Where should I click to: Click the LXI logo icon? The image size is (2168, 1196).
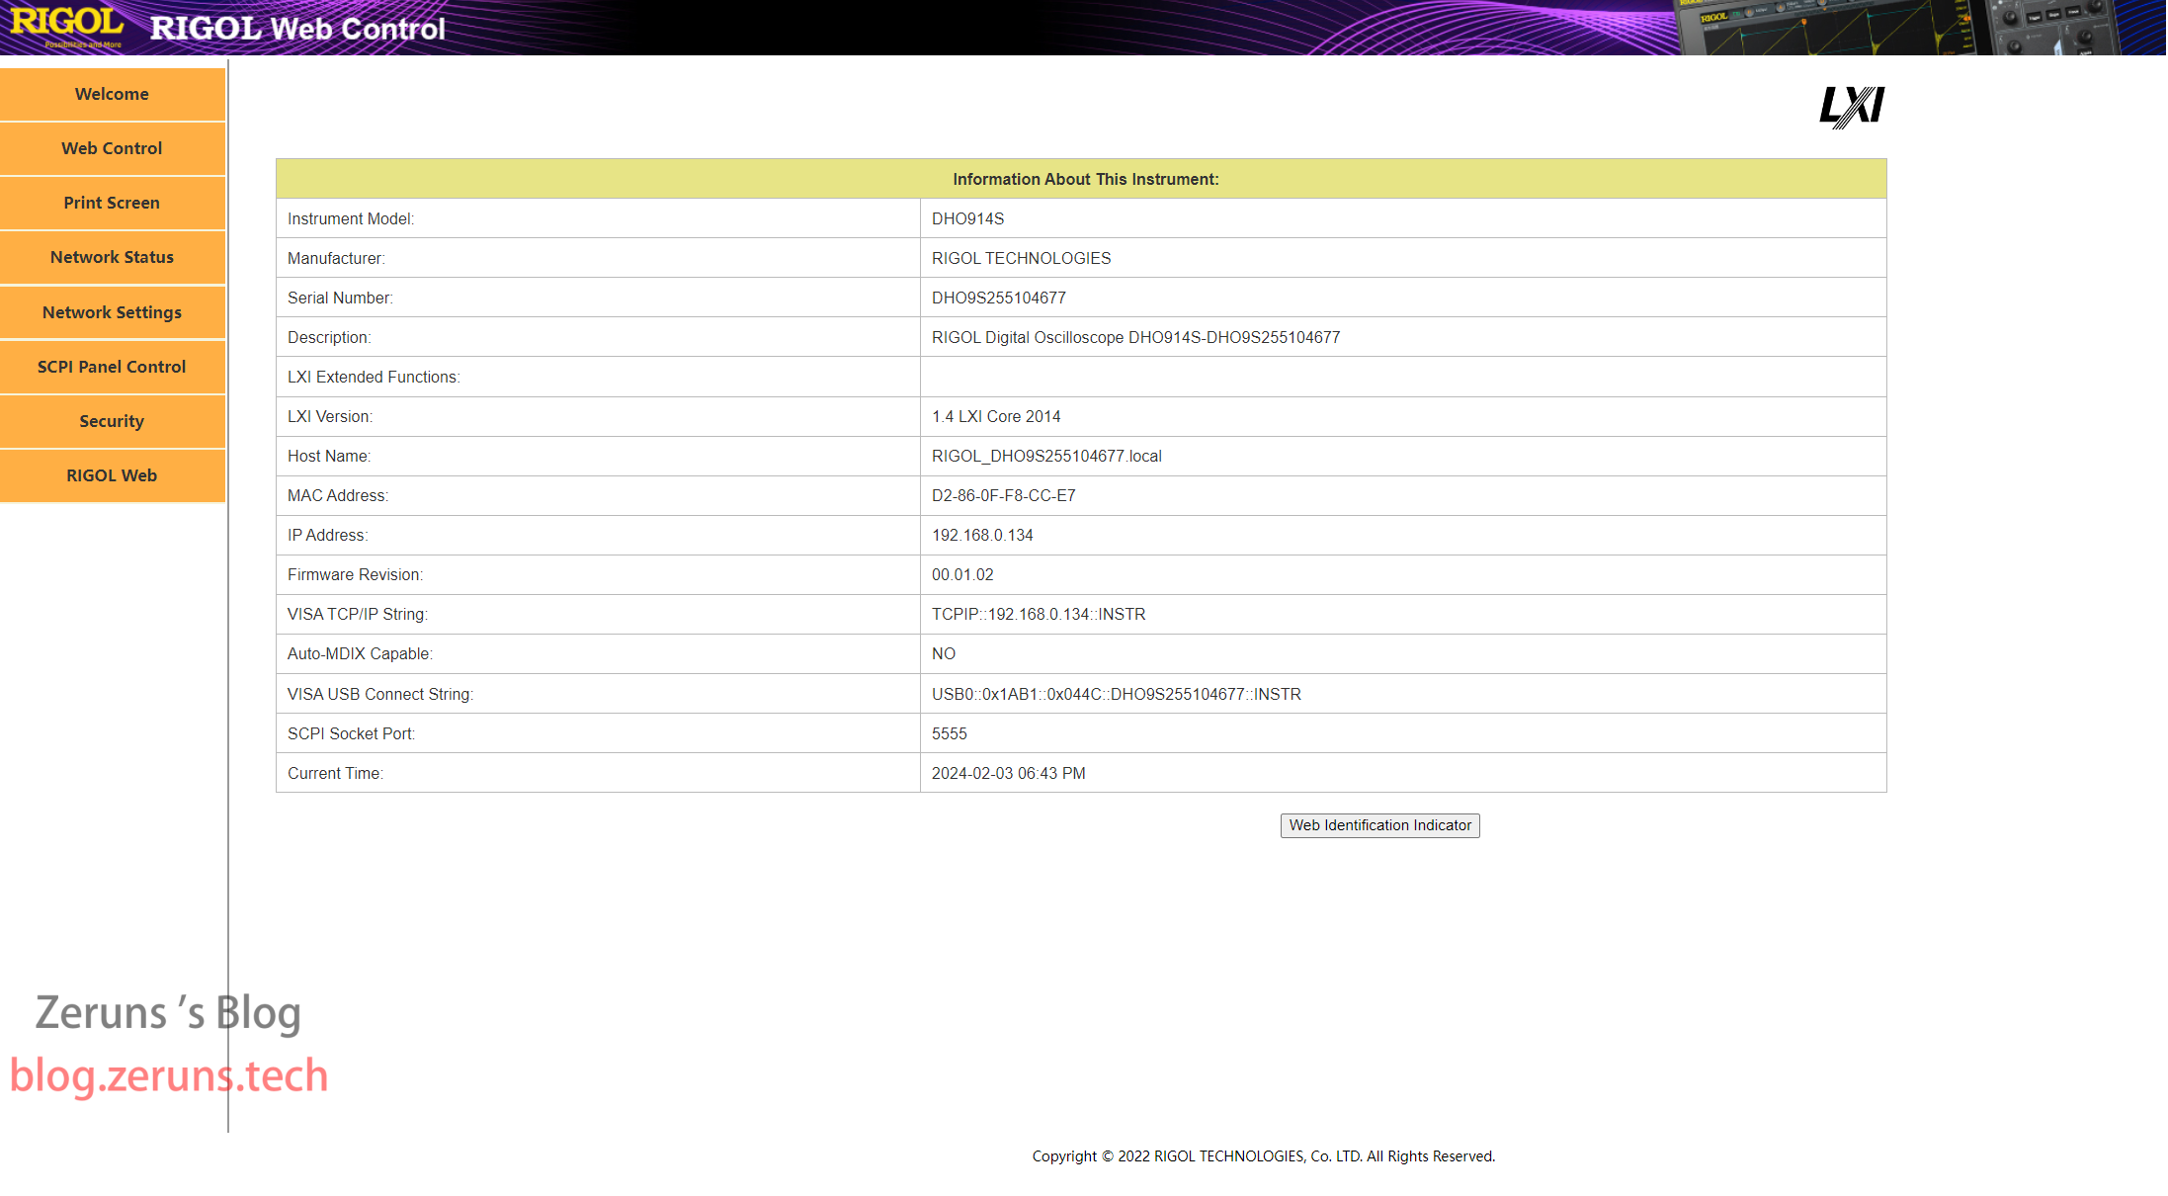[x=1852, y=107]
